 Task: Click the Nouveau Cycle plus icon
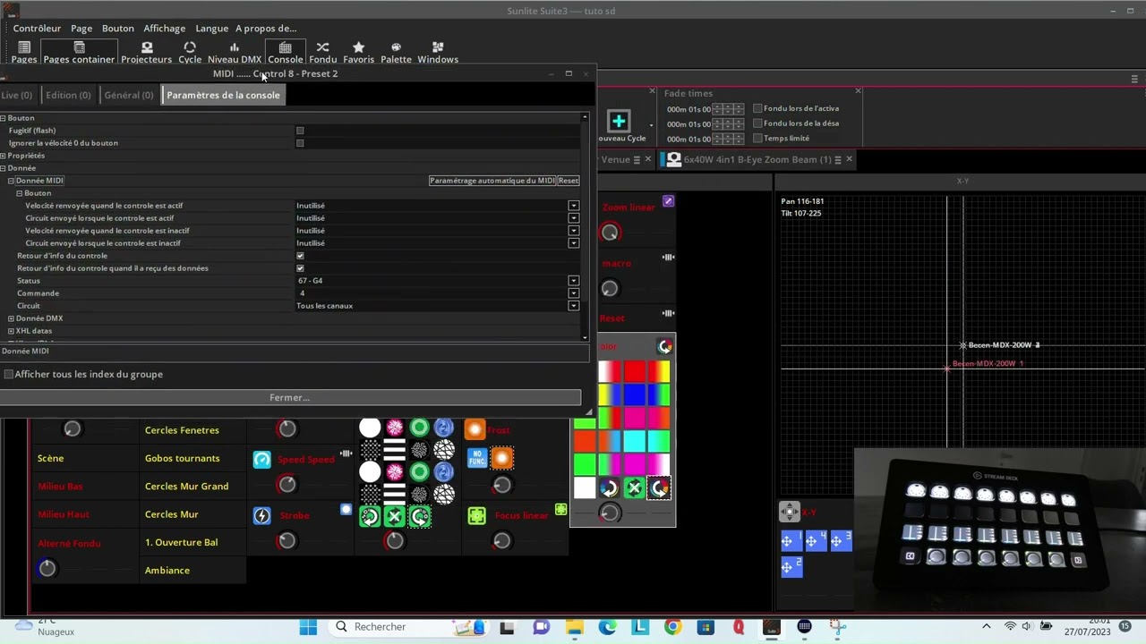(x=619, y=121)
